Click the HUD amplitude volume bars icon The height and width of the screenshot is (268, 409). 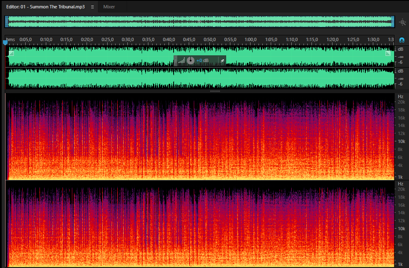(x=181, y=61)
